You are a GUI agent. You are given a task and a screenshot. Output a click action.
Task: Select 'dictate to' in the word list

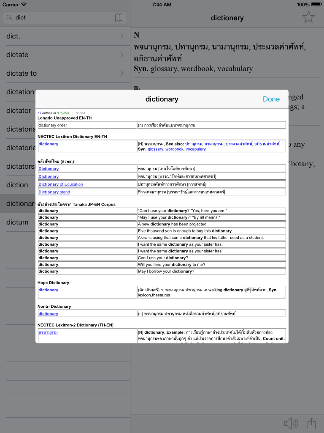click(65, 73)
